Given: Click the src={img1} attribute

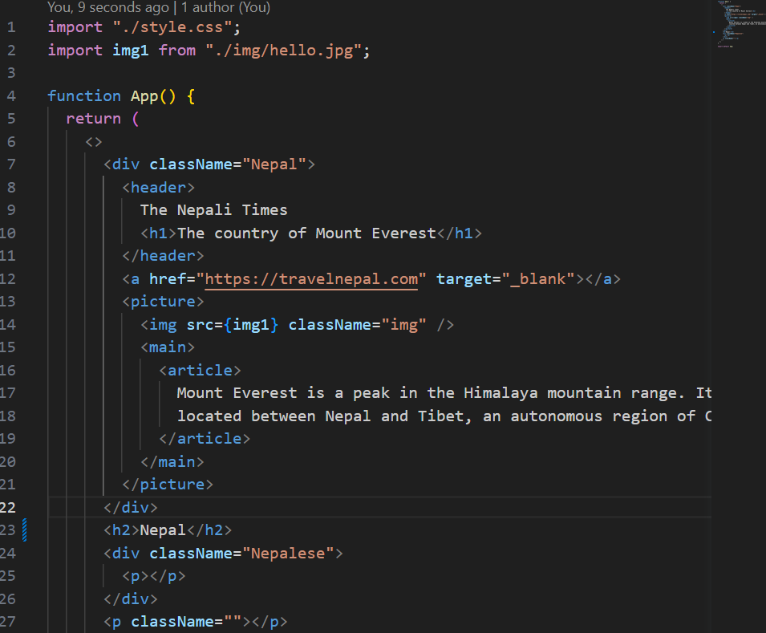Looking at the screenshot, I should 233,325.
